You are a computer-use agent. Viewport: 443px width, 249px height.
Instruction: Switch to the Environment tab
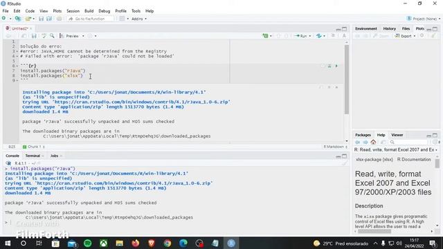(x=366, y=28)
